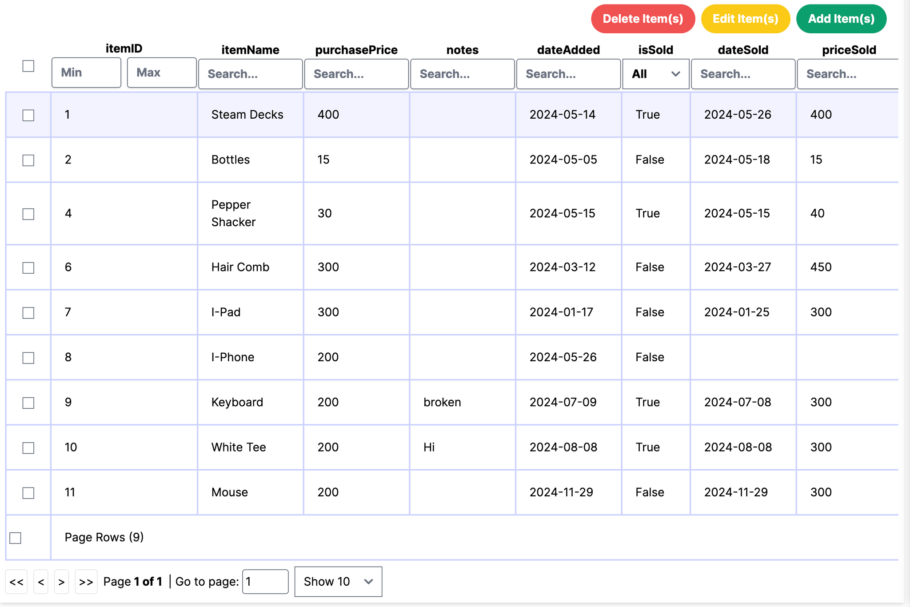Click the Mouse name cell
The image size is (910, 607).
[x=251, y=492]
